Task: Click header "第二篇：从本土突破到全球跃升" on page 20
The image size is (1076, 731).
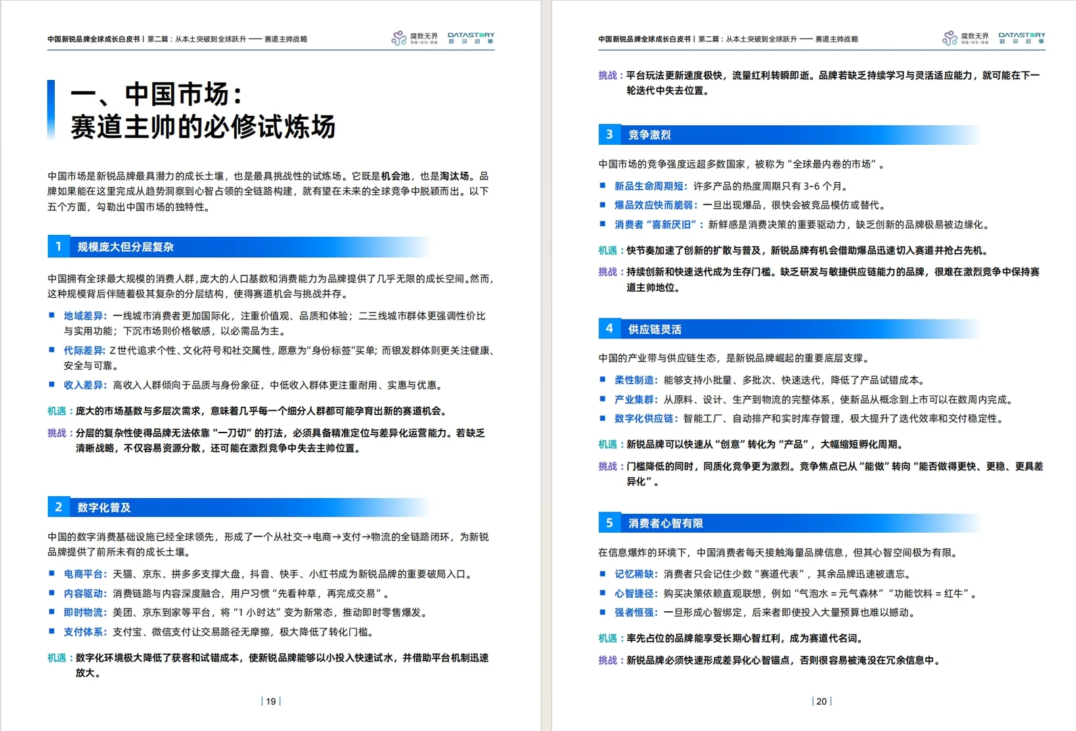Action: (x=748, y=39)
